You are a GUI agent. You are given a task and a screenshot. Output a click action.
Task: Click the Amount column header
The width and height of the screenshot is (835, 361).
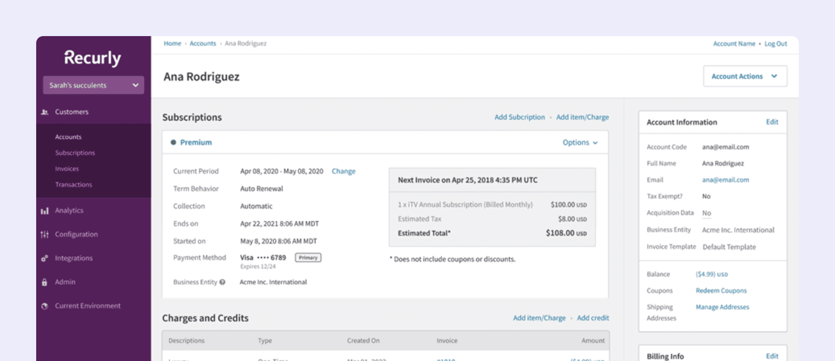click(593, 341)
